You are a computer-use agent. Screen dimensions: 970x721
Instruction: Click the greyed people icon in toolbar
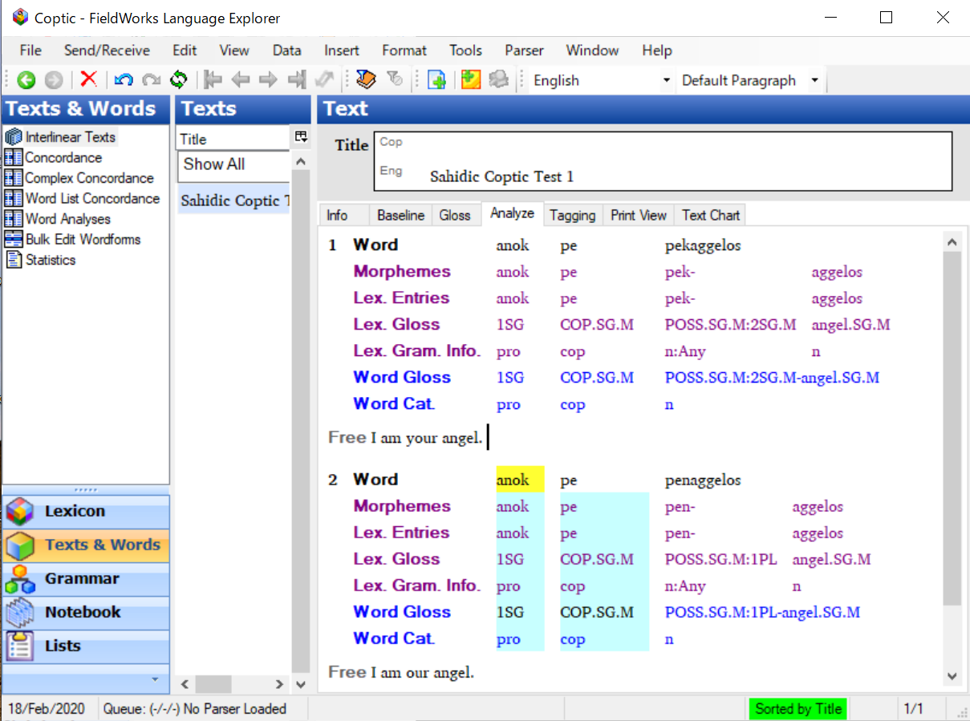[499, 79]
